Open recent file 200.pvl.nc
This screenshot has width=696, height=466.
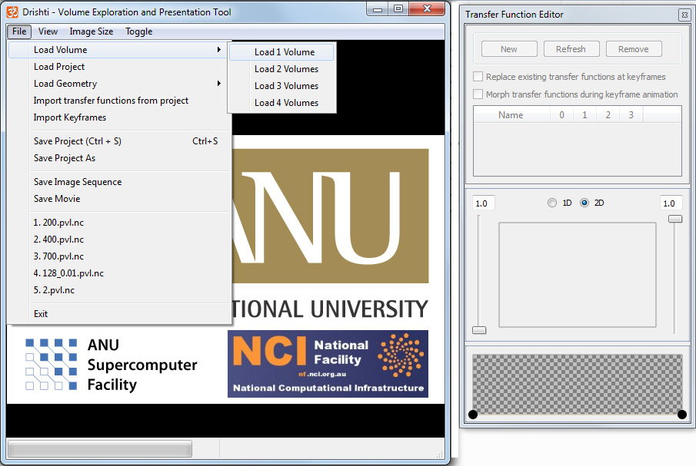coord(118,223)
